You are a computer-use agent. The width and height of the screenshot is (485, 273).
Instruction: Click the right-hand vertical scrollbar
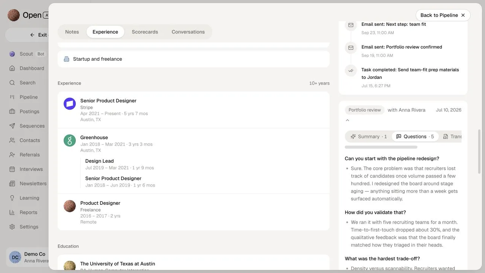click(479, 152)
